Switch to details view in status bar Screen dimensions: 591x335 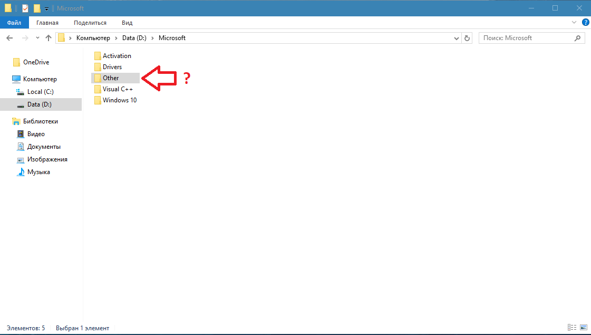coord(572,328)
